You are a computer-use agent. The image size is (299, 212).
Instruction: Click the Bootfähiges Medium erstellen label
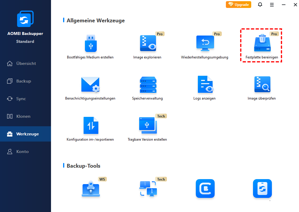90,57
